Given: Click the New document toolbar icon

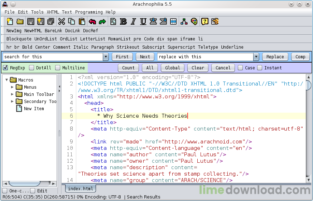Looking at the screenshot, I should click(x=10, y=21).
